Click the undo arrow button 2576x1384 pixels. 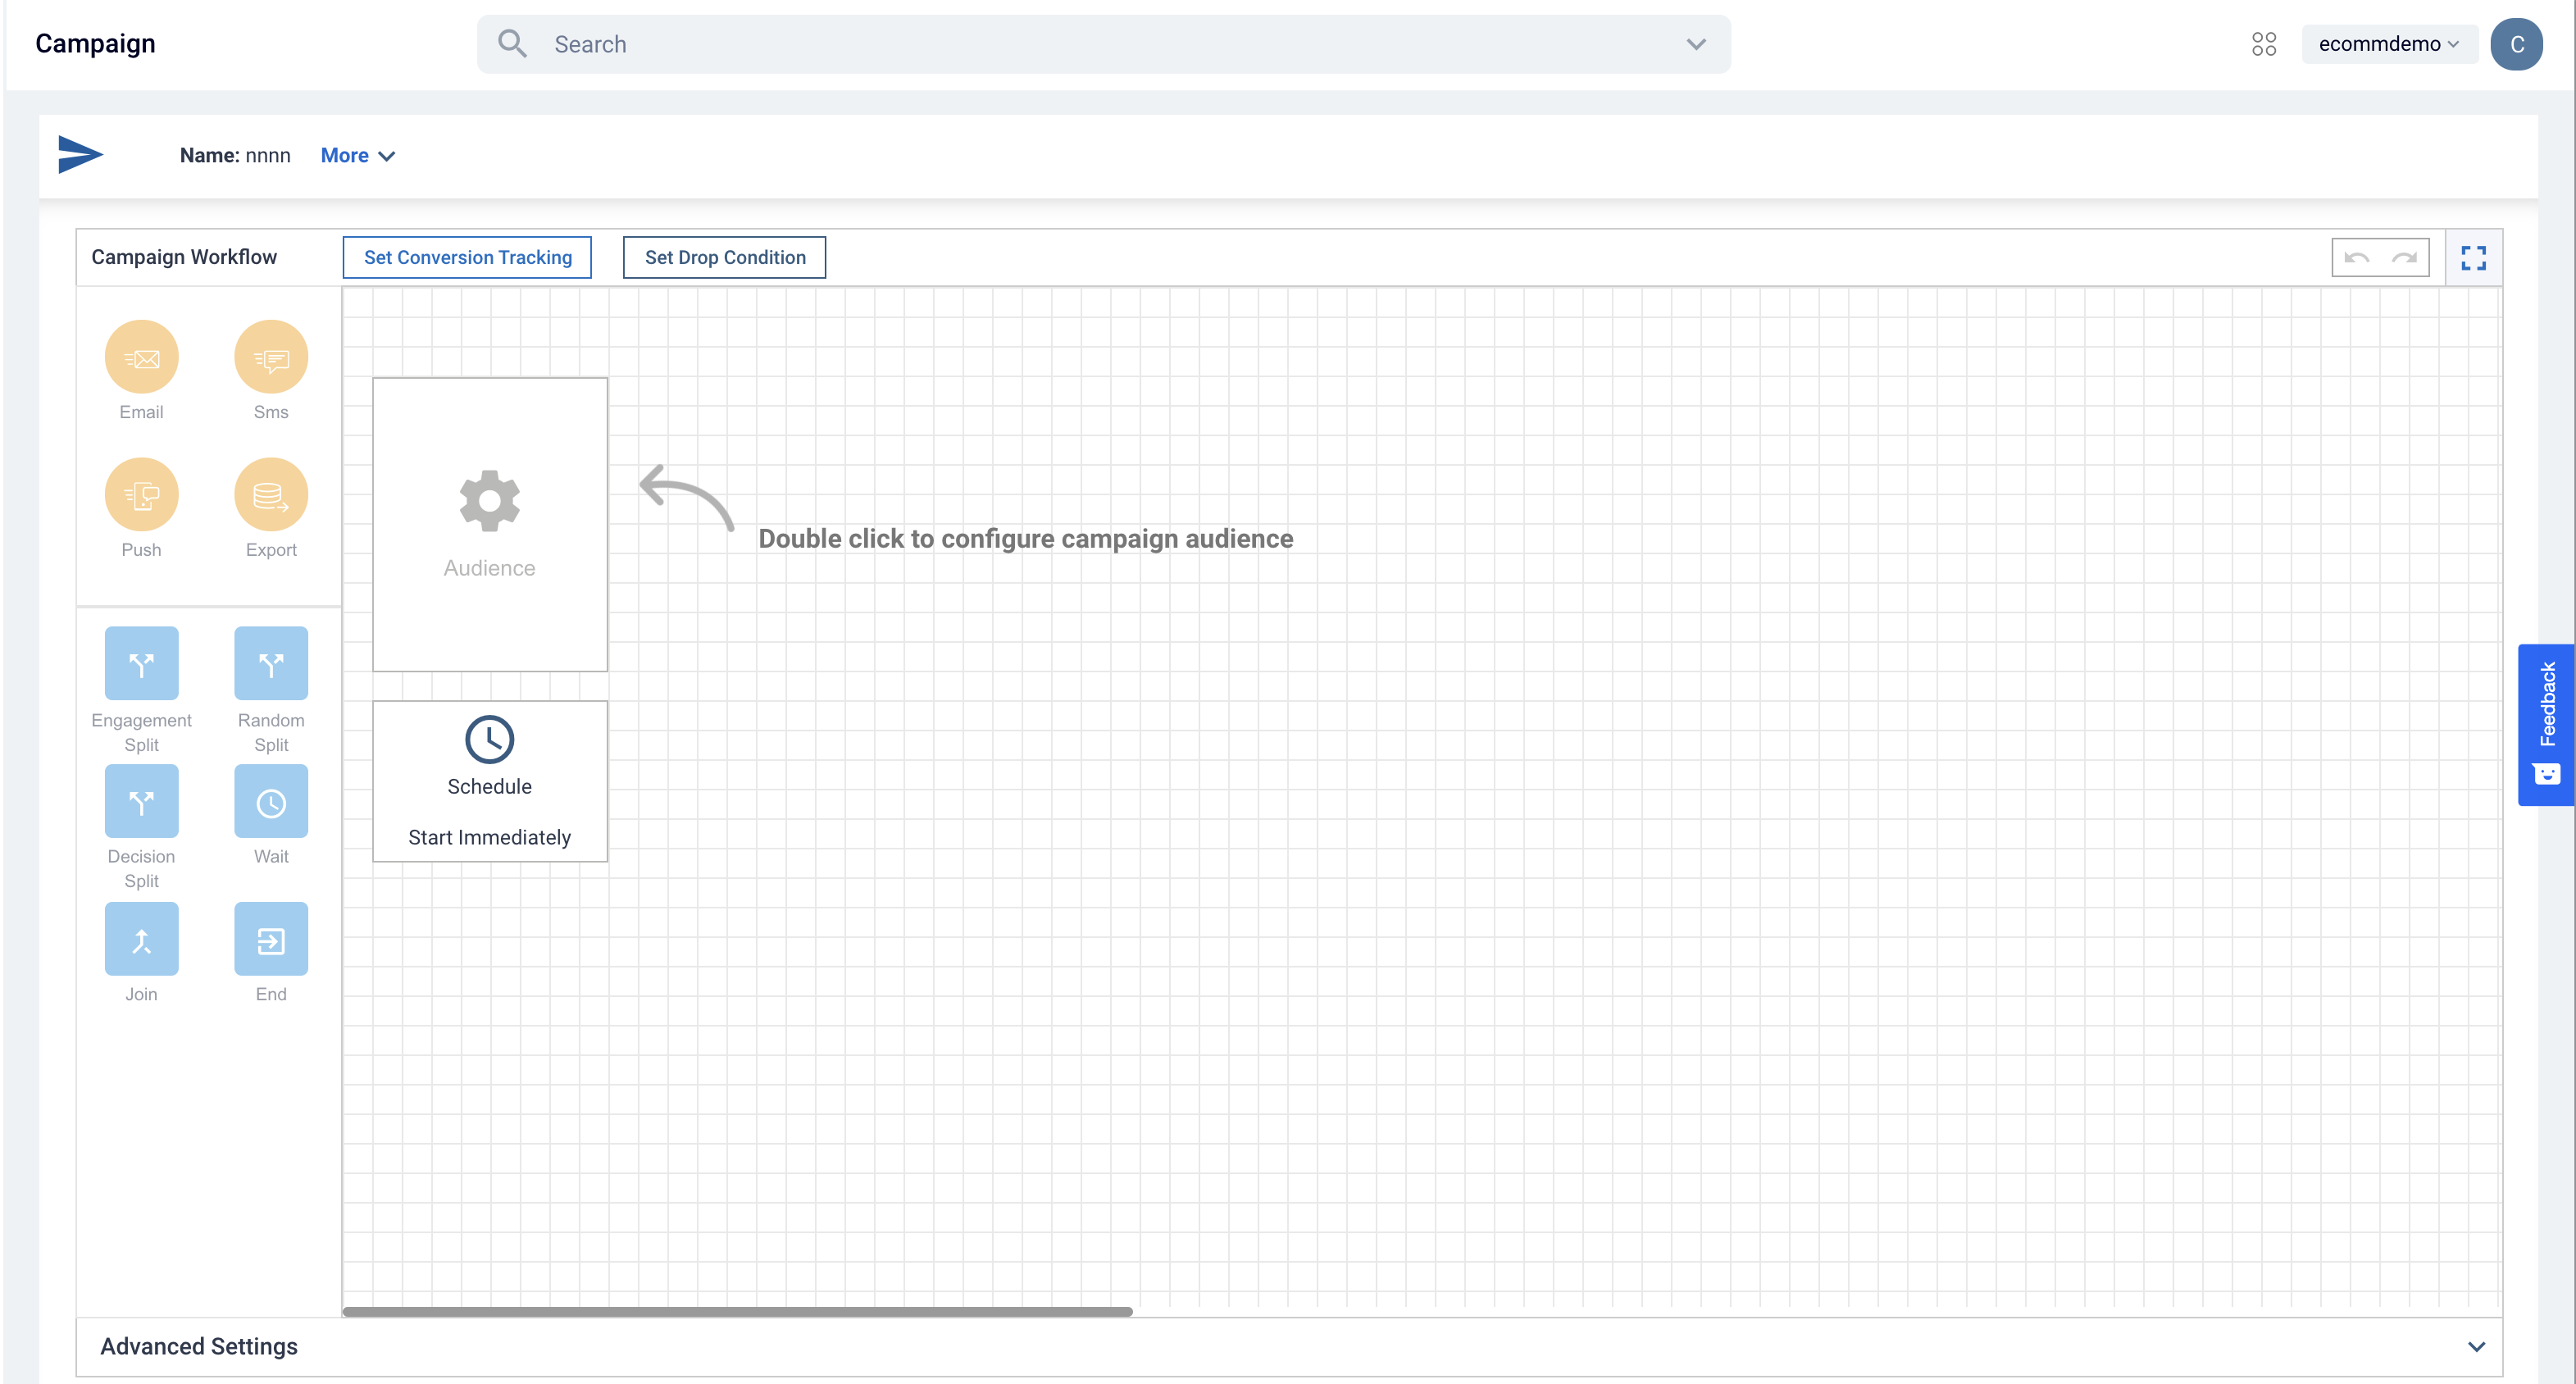(x=2356, y=258)
